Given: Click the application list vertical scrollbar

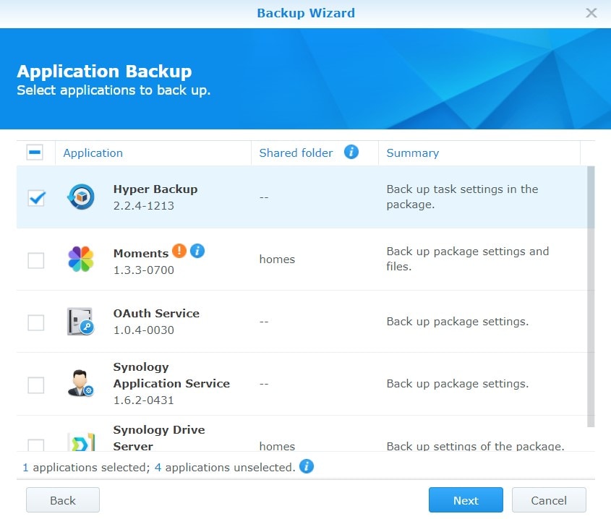Looking at the screenshot, I should (591, 296).
